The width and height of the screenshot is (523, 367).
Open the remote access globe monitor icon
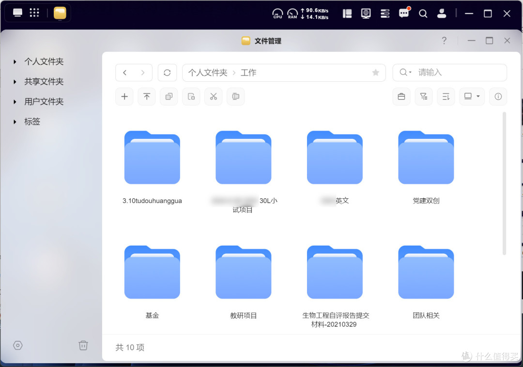[x=366, y=14]
